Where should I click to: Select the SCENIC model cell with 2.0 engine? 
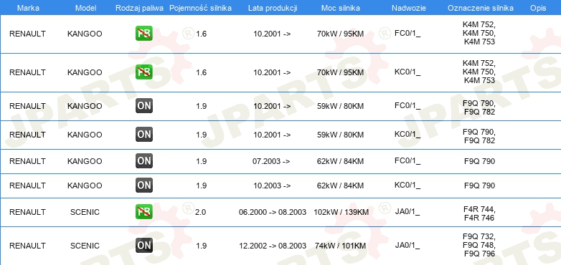[x=85, y=212]
